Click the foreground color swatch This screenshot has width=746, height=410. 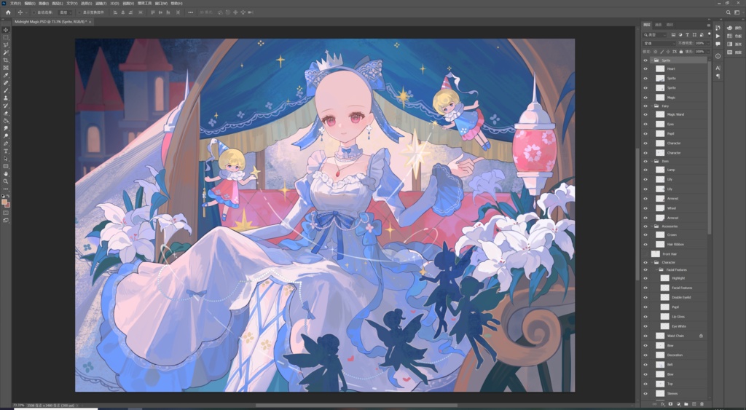[4, 202]
